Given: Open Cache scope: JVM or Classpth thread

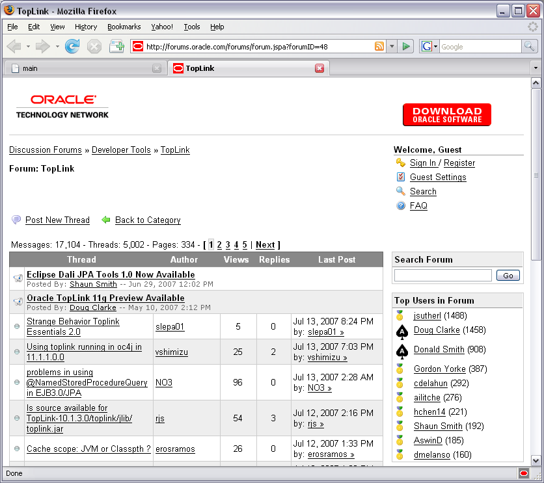Looking at the screenshot, I should pos(88,449).
